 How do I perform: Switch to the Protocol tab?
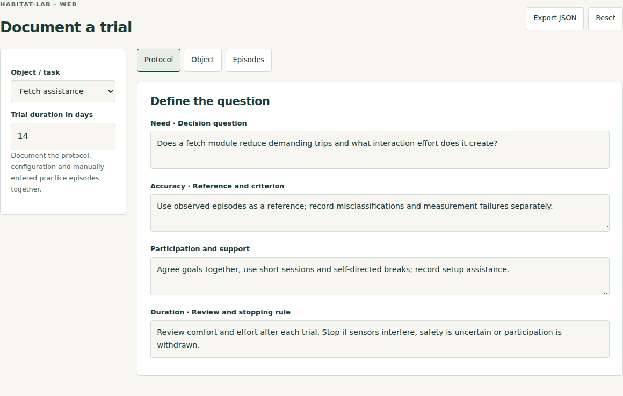pos(158,60)
